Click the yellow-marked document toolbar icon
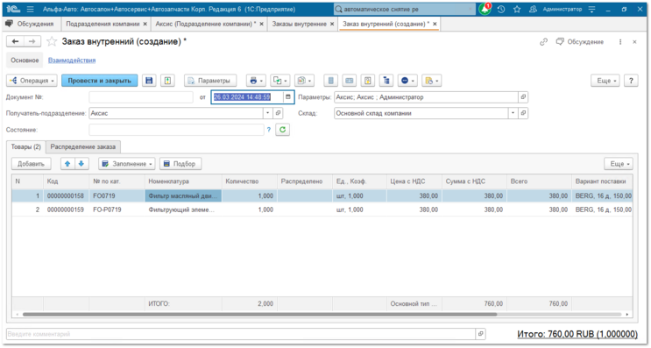This screenshot has width=651, height=348. [368, 81]
